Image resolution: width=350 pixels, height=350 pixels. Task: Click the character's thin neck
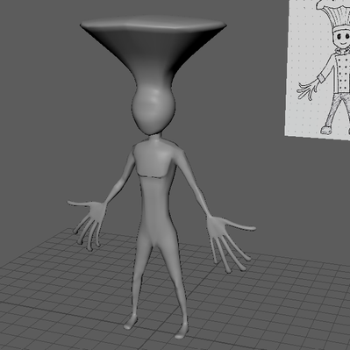pyautogui.click(x=154, y=138)
